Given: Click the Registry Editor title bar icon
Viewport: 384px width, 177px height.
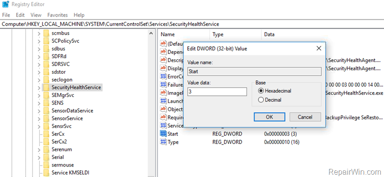Looking at the screenshot, I should (5, 4).
